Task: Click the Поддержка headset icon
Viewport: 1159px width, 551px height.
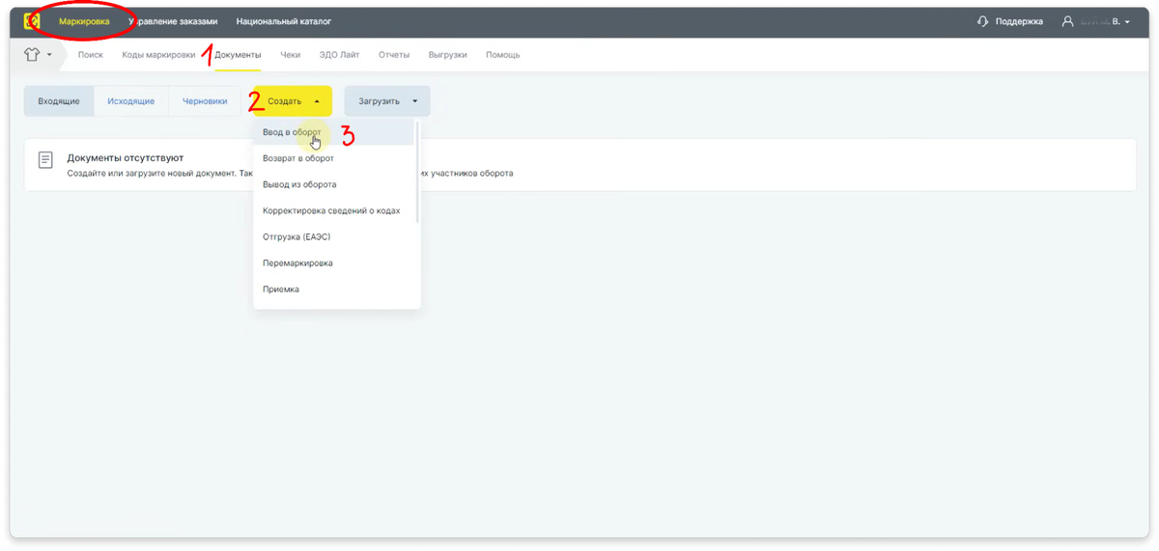Action: (982, 21)
